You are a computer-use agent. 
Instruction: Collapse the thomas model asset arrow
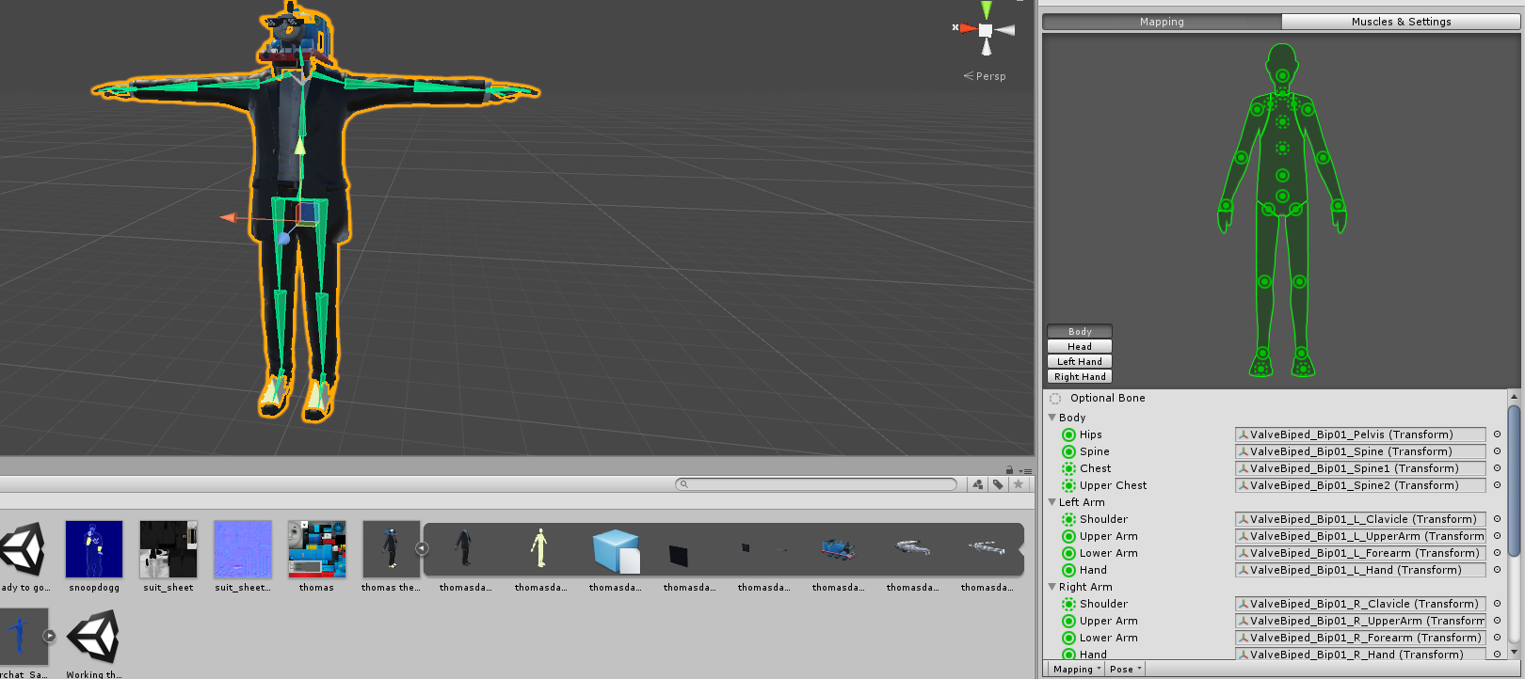422,548
